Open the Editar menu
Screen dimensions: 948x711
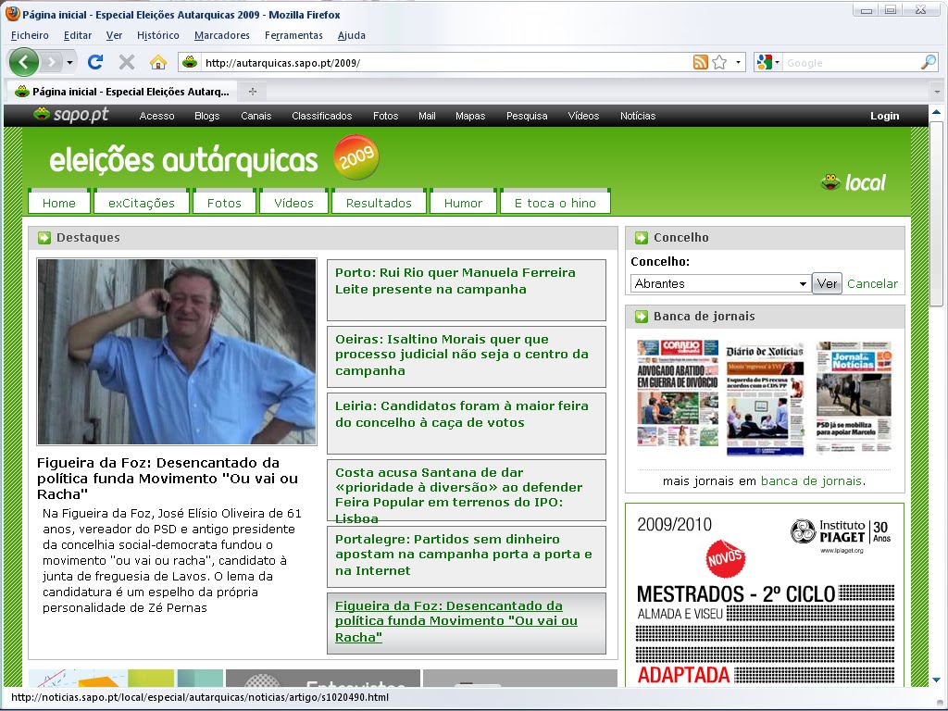[78, 35]
